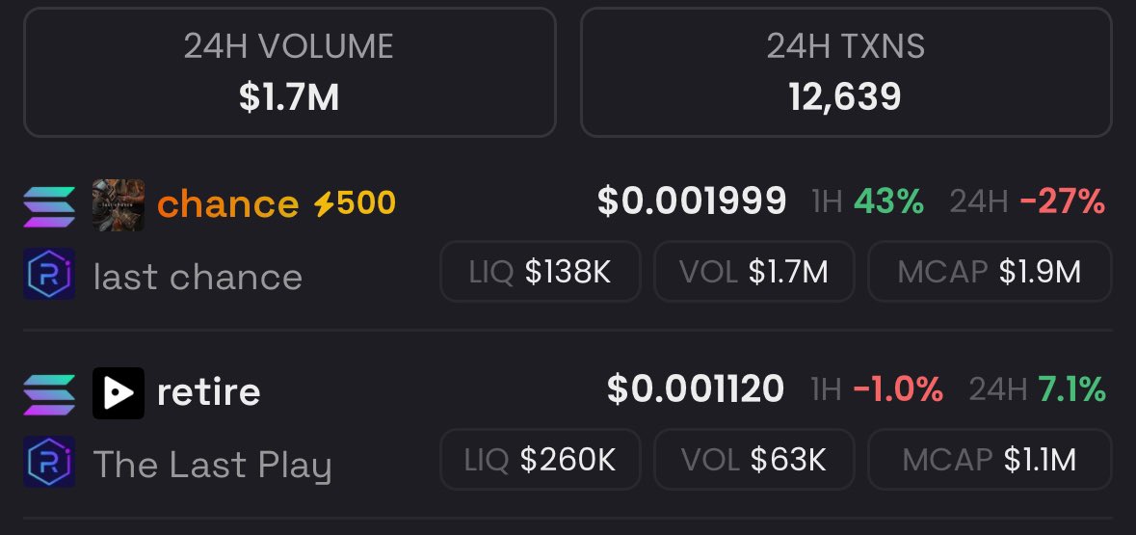1136x535 pixels.
Task: Click the VOL $1.7M chip
Action: [x=754, y=272]
